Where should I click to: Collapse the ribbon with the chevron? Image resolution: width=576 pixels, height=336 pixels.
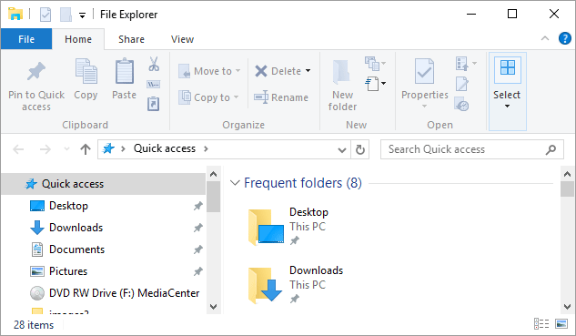point(545,38)
